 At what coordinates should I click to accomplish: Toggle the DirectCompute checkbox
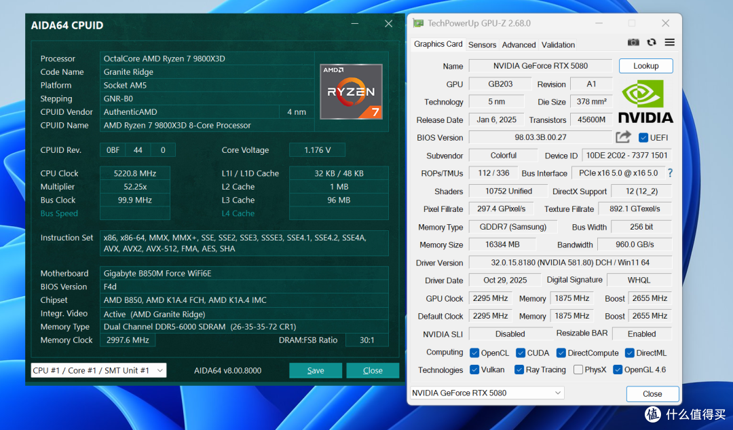coord(561,353)
